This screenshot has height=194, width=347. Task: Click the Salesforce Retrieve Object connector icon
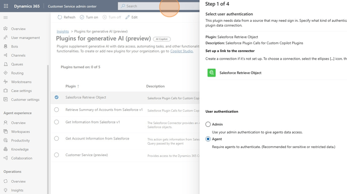pyautogui.click(x=211, y=73)
